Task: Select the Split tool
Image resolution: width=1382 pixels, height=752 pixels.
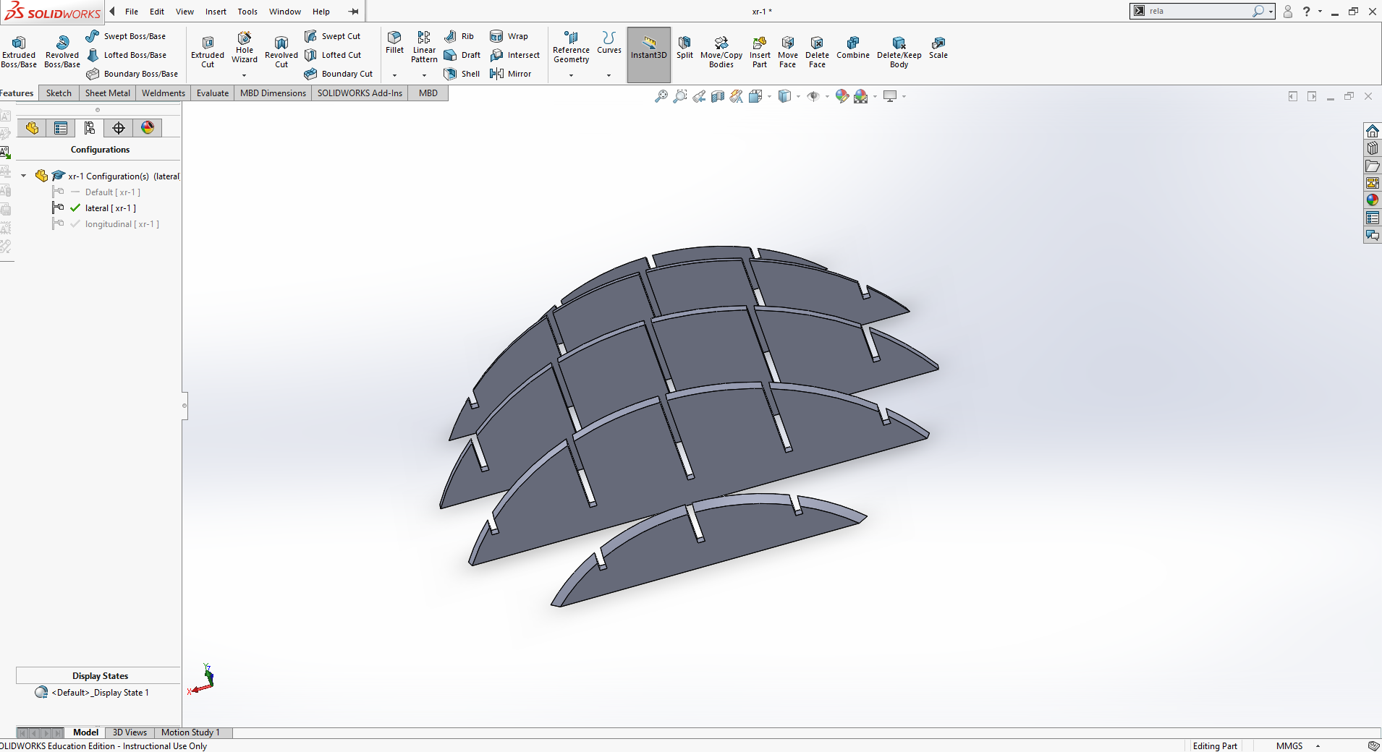Action: pos(684,48)
